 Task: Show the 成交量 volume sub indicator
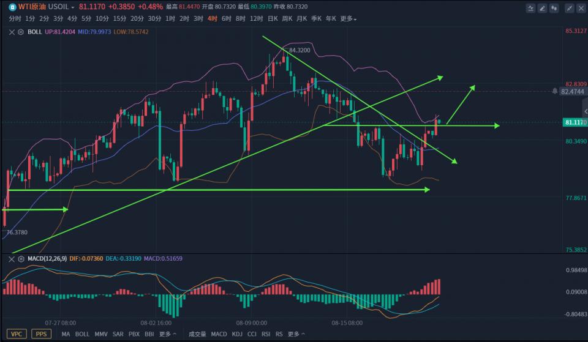pyautogui.click(x=197, y=334)
